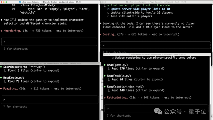Select the Character Creation window title bar

click(x=50, y=2)
